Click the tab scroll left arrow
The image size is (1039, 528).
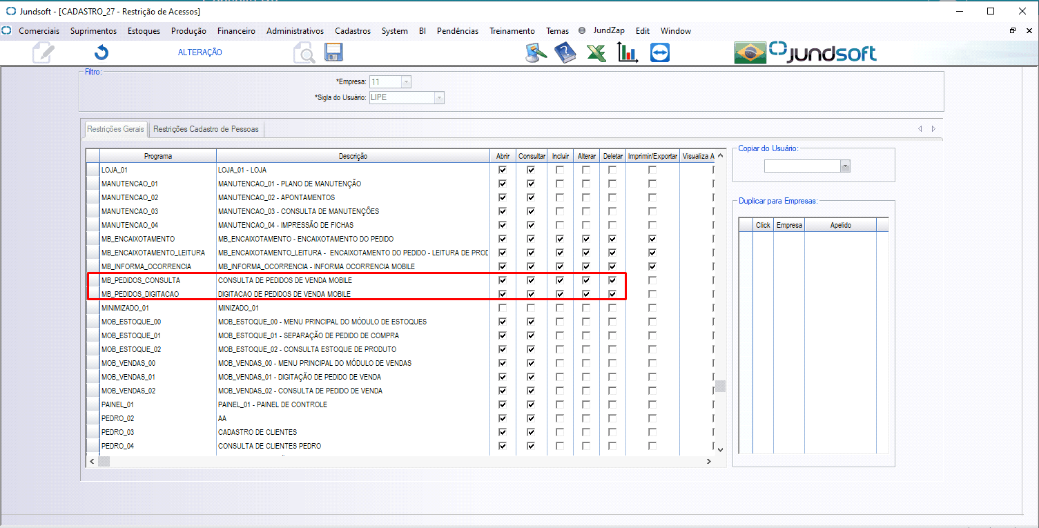(x=920, y=129)
